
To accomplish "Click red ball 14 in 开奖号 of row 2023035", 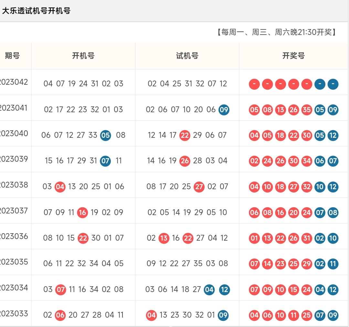I will (x=267, y=264).
